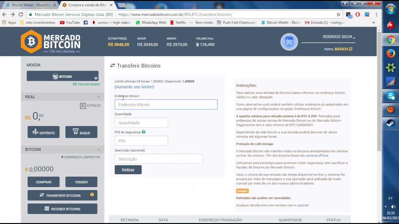
Task: Click the VOLUME 24hs value 126,490
Action: pos(205,44)
